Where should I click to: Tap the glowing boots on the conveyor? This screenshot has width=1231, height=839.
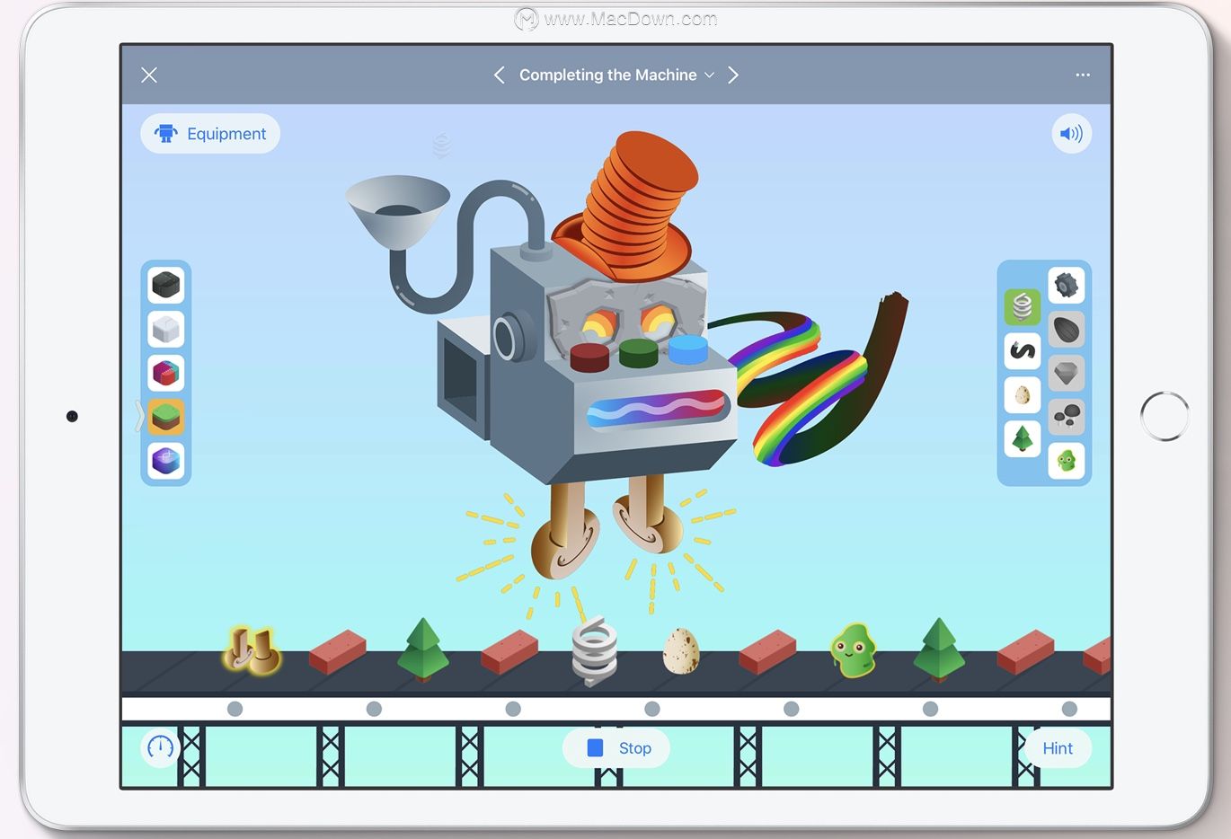[x=252, y=650]
